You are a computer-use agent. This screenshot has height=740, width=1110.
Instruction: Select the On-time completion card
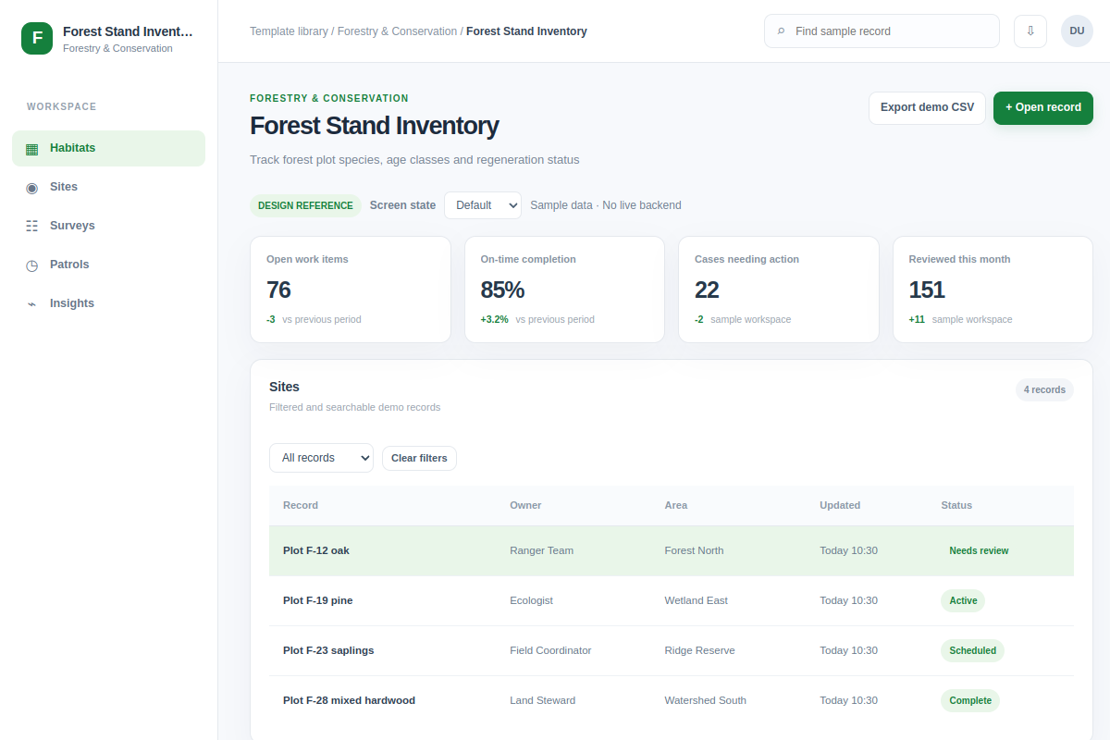point(564,290)
